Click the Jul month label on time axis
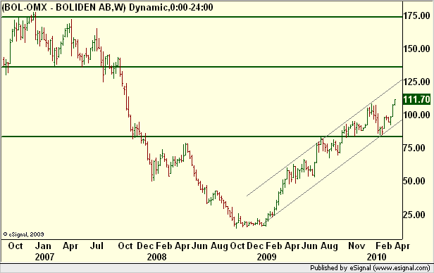Viewport: 434px width, 273px height. point(97,246)
